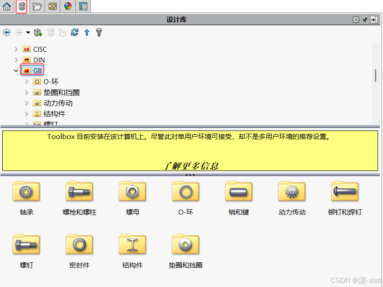The image size is (383, 287).
Task: Open the 铆钉和焊钉 folder
Action: [x=345, y=198]
